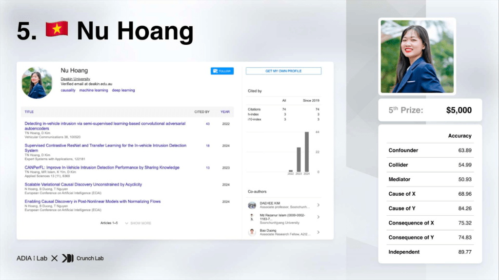499x280 pixels.
Task: Sort articles by Year column header
Action: [225, 112]
